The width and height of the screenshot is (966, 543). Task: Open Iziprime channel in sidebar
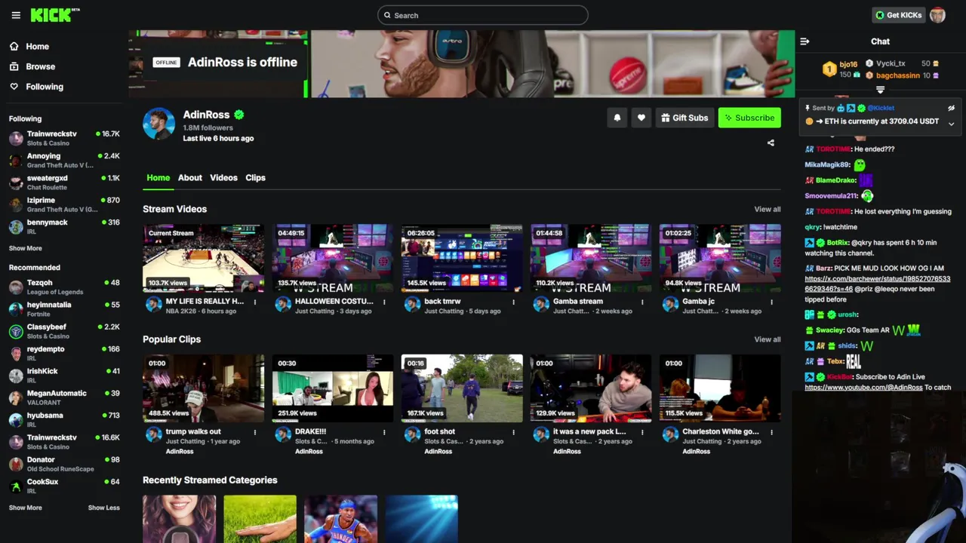click(x=64, y=204)
